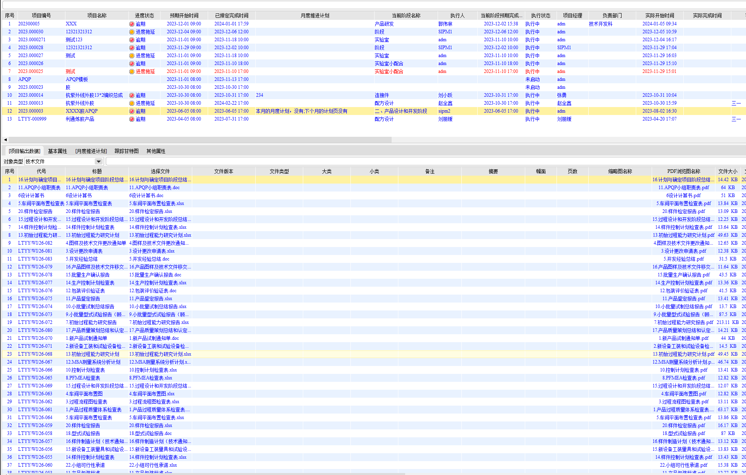The width and height of the screenshot is (746, 475).
Task: Click file code LTYY/WI/26-082
Action: click(35, 243)
